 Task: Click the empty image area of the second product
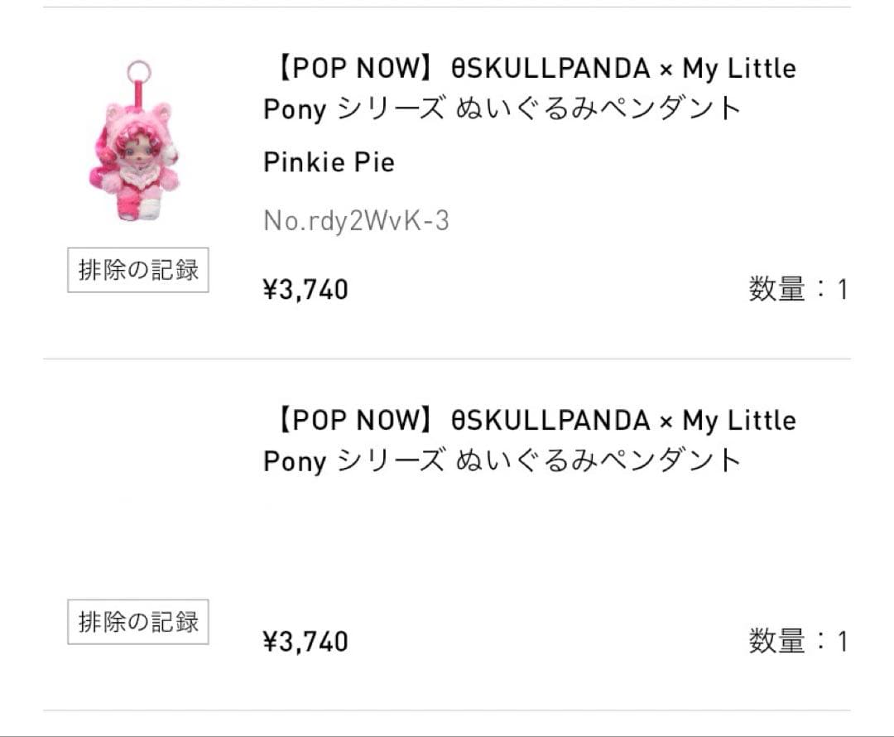tap(139, 489)
